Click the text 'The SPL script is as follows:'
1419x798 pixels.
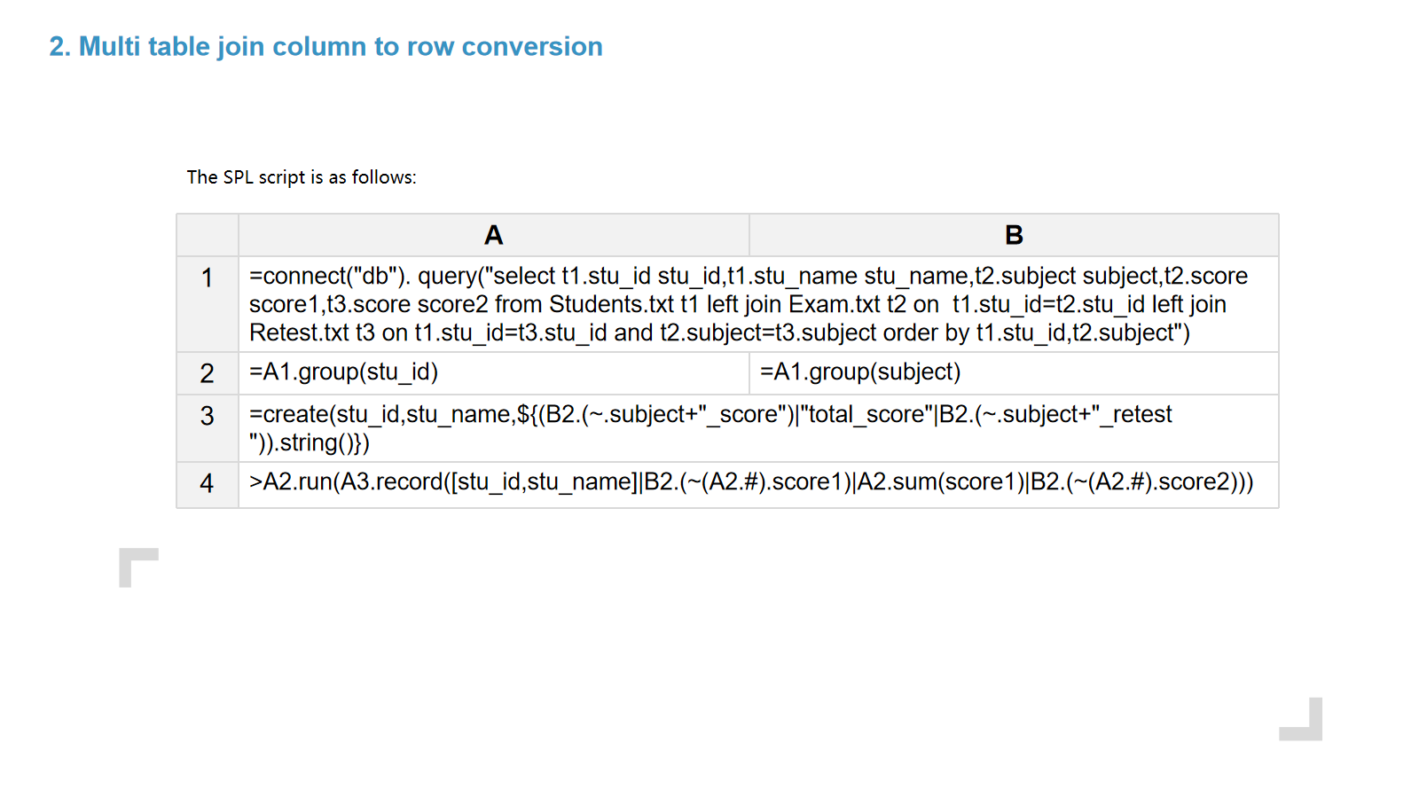pyautogui.click(x=302, y=177)
